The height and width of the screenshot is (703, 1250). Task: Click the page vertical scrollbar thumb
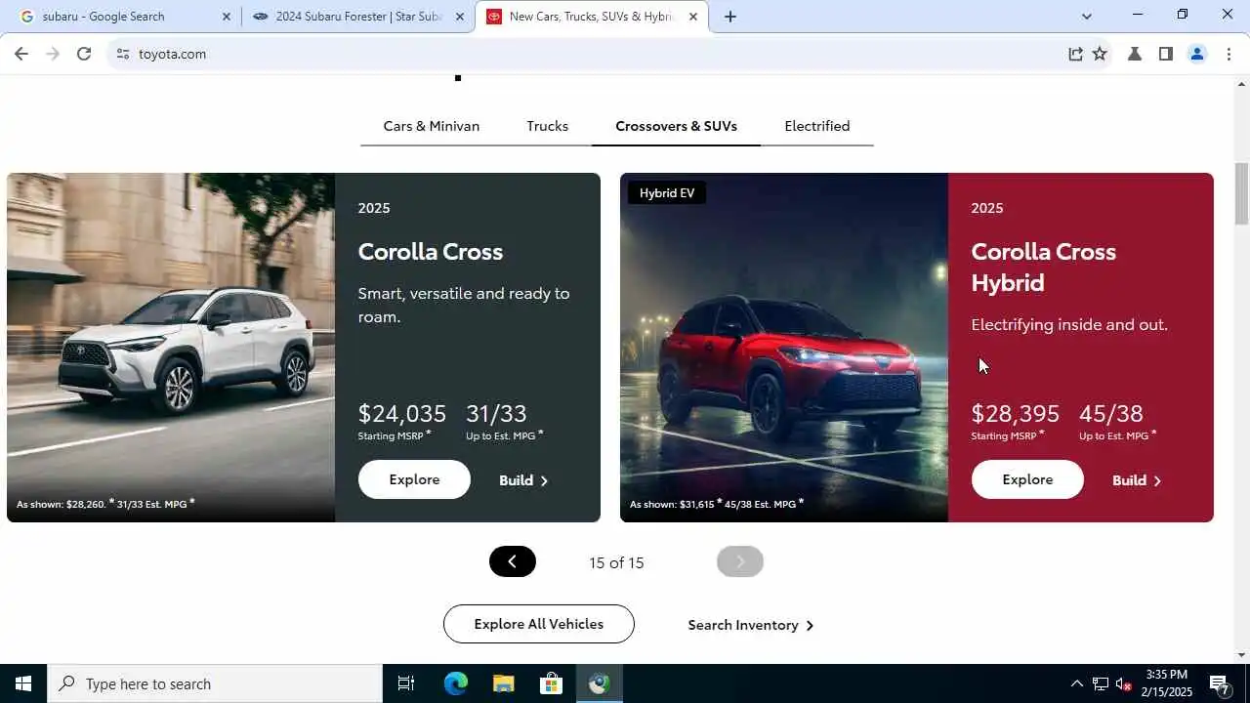(1241, 193)
